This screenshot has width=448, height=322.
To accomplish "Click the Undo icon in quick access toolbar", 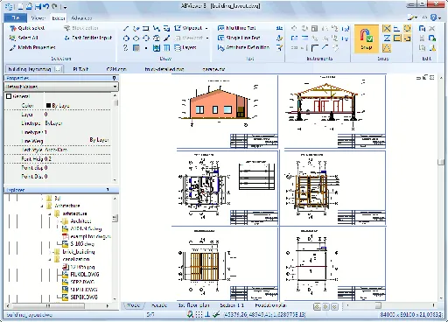I will (46, 6).
